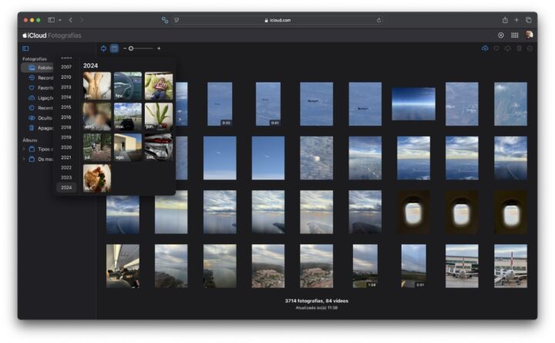Viewport: 555px width, 343px height.
Task: Jump to the jul. forest month thumbnail
Action: [x=97, y=147]
